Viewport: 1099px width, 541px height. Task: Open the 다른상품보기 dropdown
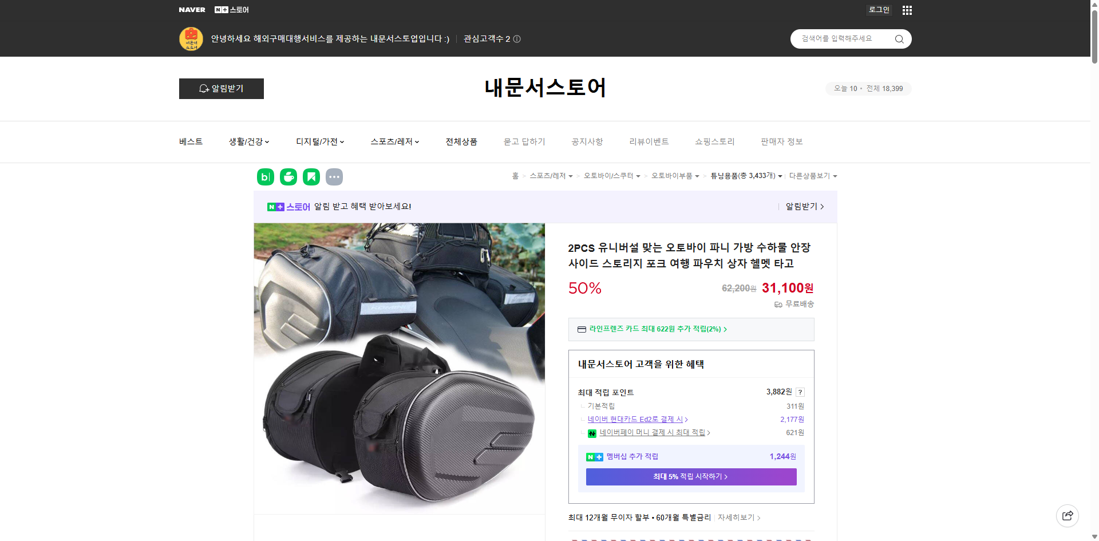(813, 176)
